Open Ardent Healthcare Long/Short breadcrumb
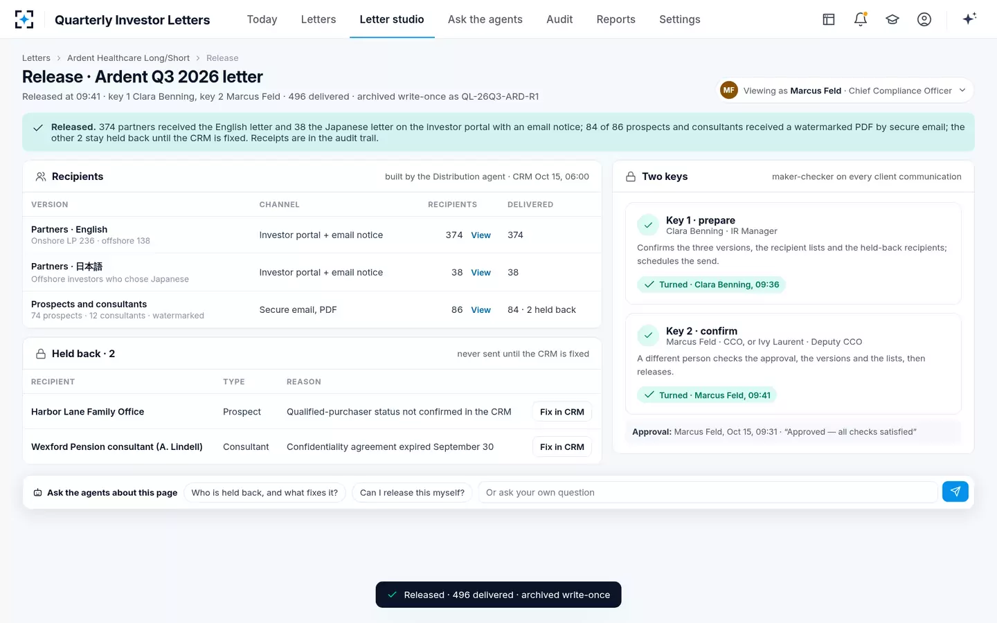 128,58
